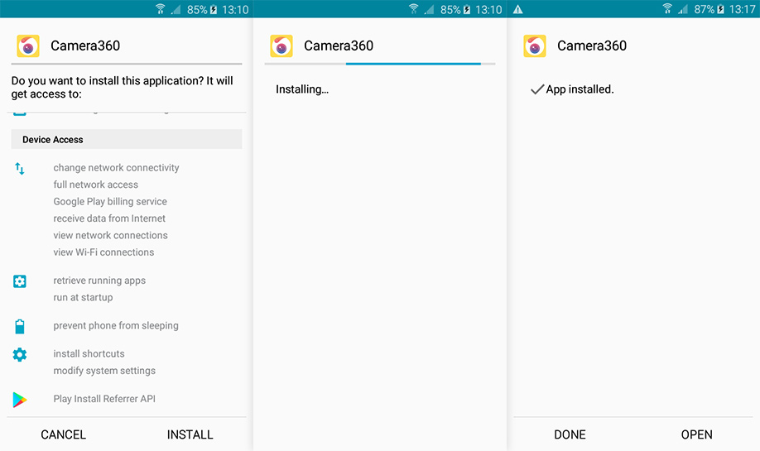Tap the INSTALL button
The image size is (760, 451).
pos(190,434)
